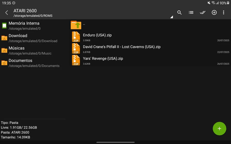Tap the do-not-disturb status icon

click(x=14, y=3)
